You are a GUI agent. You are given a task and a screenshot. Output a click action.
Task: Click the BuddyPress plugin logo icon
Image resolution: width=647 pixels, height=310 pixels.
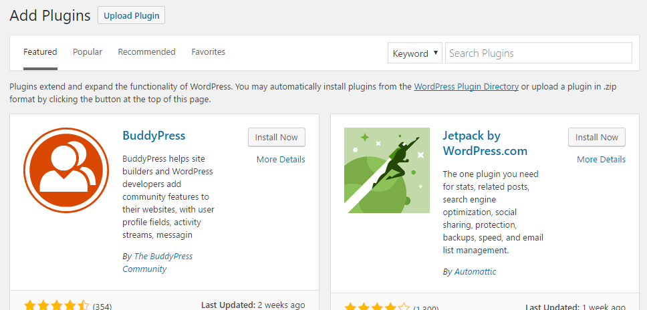click(66, 170)
